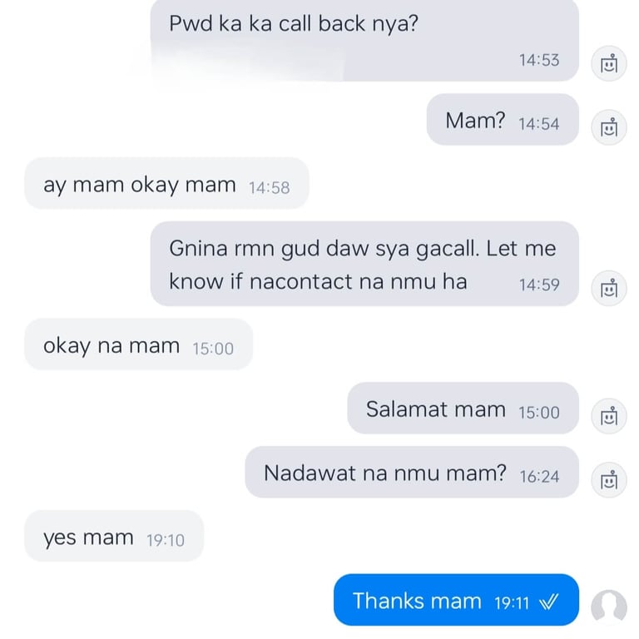Select the 'Mam?' message bubble
The width and height of the screenshot is (639, 639).
click(503, 120)
